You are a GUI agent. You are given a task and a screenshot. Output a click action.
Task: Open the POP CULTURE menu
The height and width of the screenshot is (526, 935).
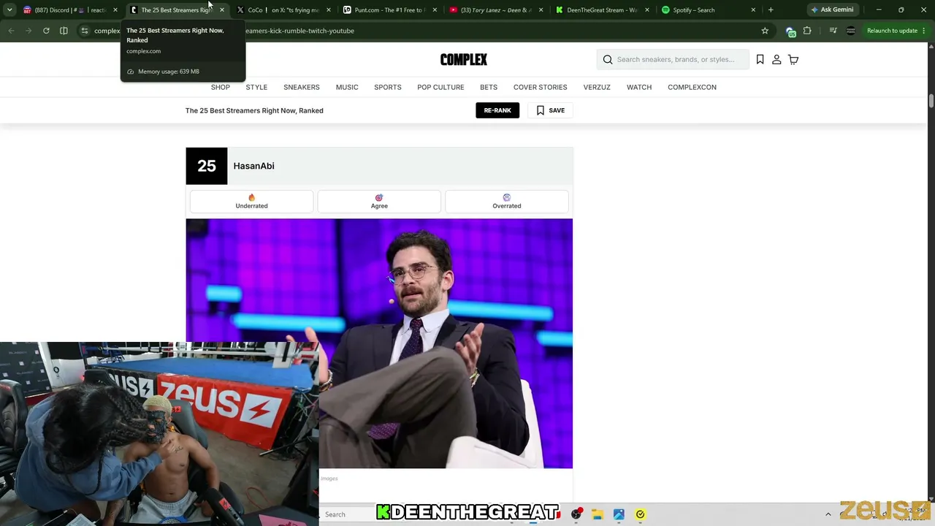point(440,87)
